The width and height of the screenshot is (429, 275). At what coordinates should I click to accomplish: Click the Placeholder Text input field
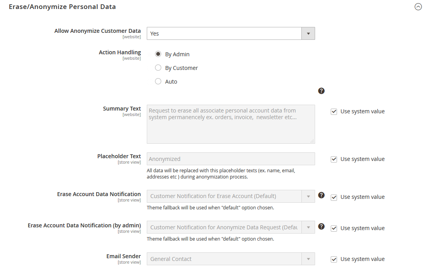[x=231, y=159]
